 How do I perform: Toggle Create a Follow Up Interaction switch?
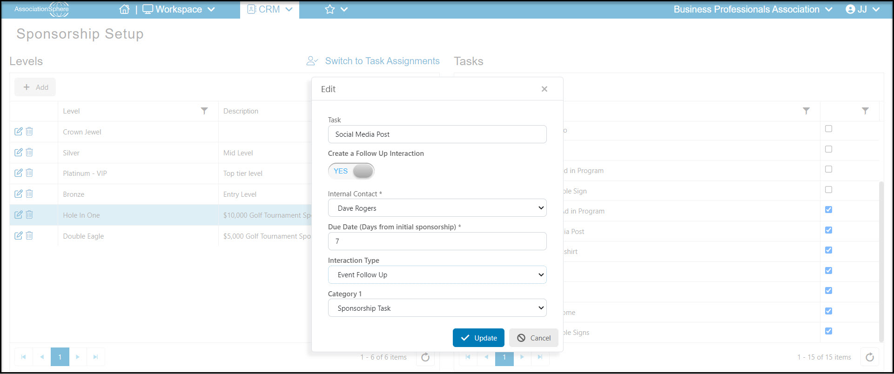click(x=351, y=171)
